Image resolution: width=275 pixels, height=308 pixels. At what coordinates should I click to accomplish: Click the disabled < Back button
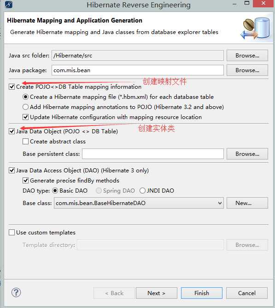tap(114, 293)
